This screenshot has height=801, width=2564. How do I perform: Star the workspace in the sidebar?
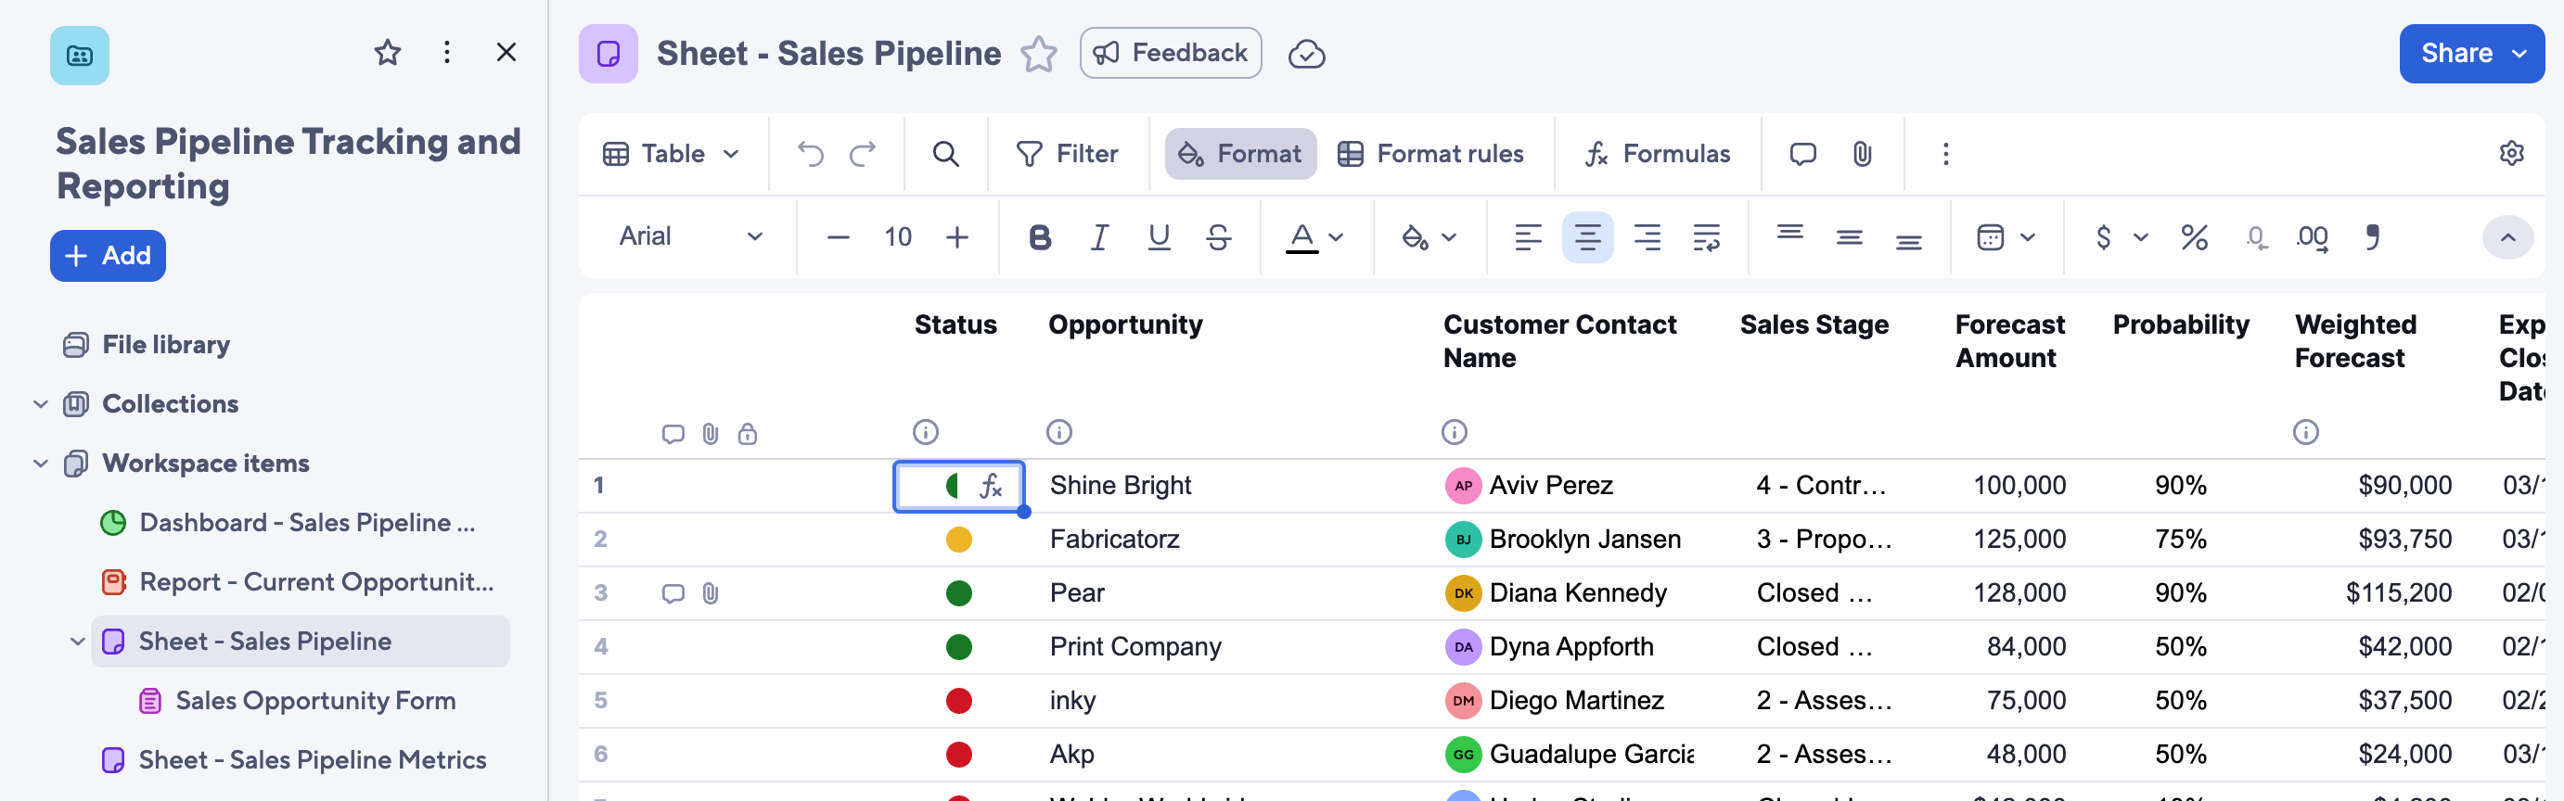pyautogui.click(x=387, y=53)
